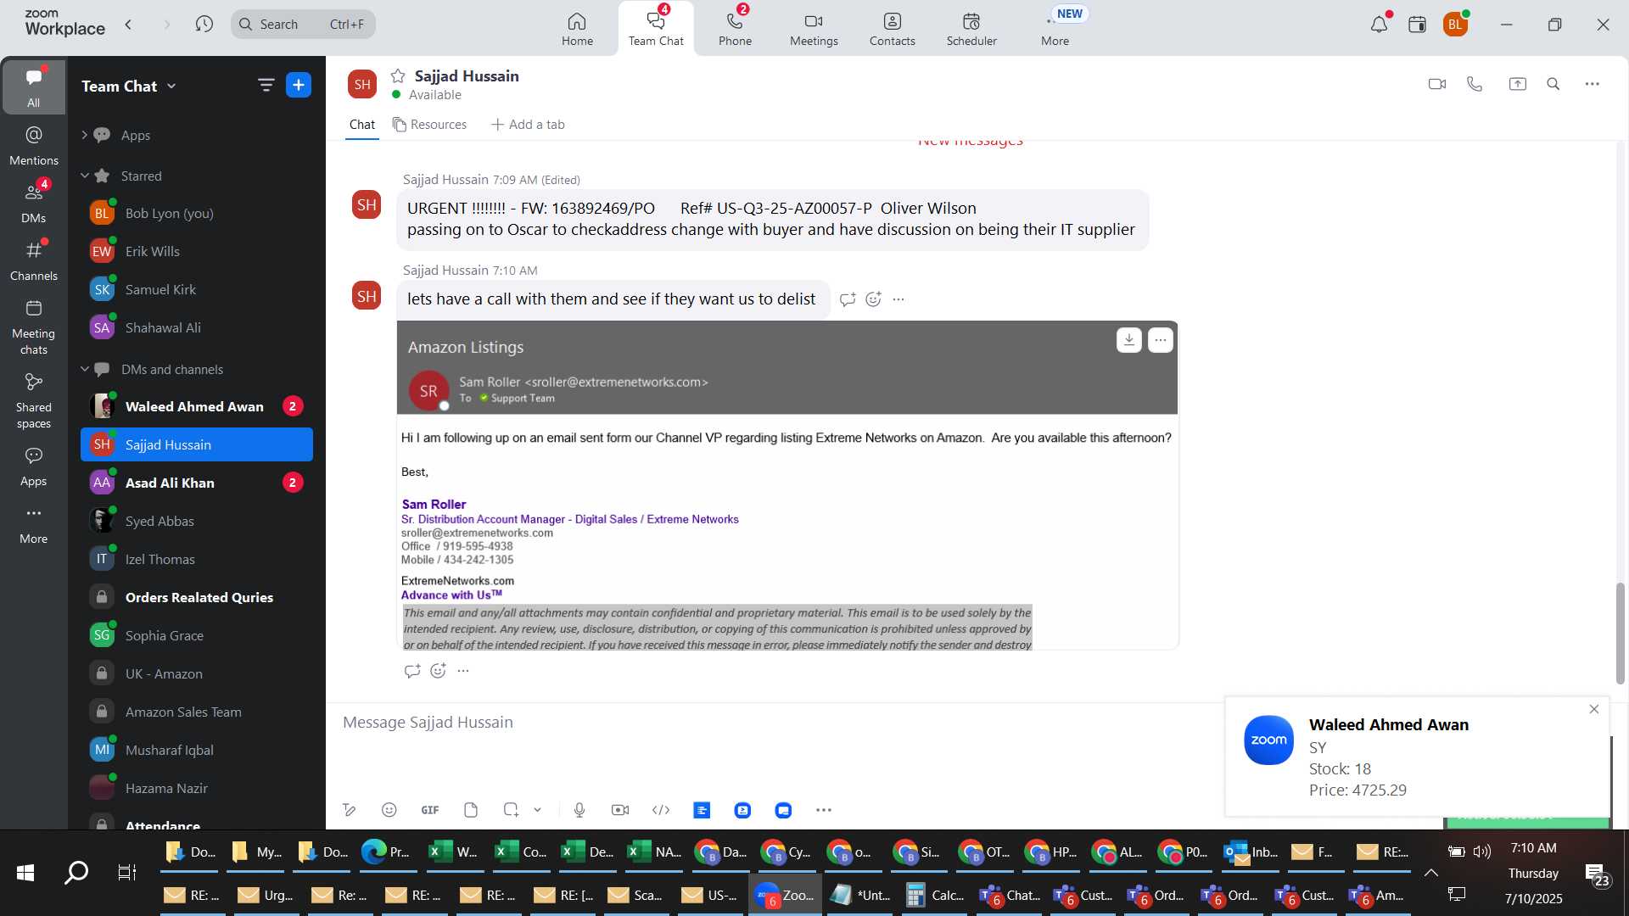This screenshot has height=916, width=1629.
Task: Start a video call with Sajjad Hussain
Action: (1436, 84)
